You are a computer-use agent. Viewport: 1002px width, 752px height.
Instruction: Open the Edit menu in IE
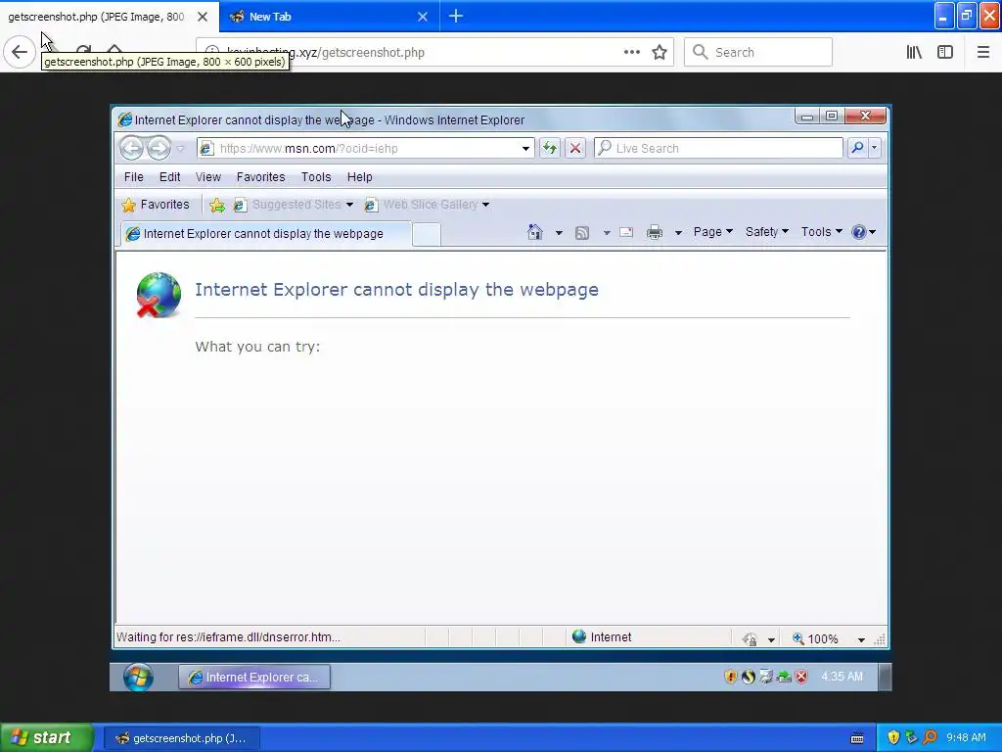point(169,177)
